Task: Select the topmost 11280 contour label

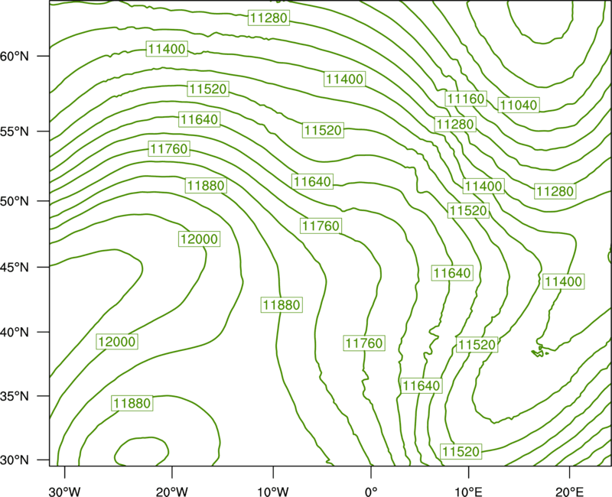Action: (269, 18)
